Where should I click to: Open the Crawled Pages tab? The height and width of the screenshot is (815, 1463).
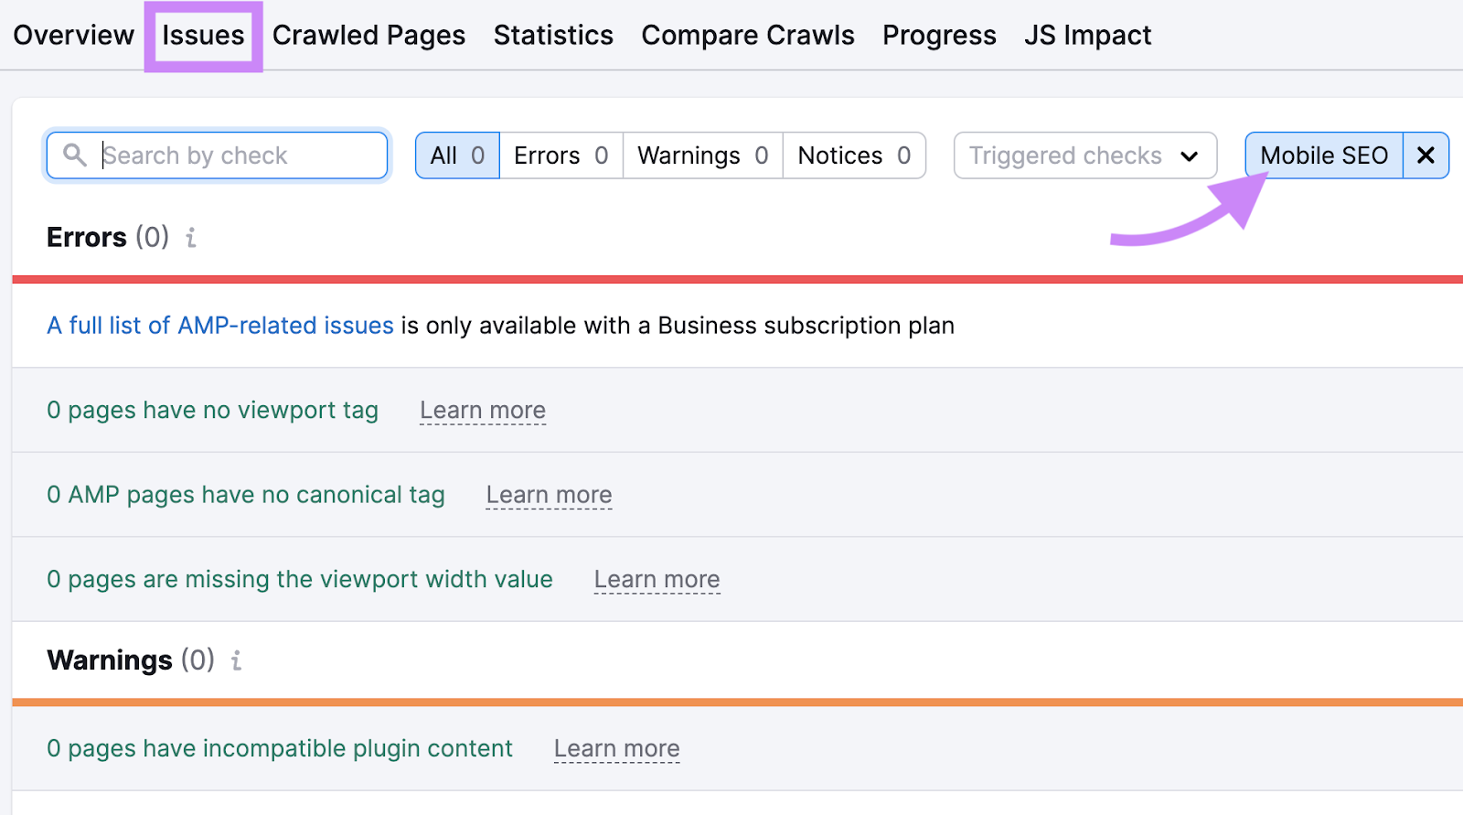pyautogui.click(x=369, y=35)
